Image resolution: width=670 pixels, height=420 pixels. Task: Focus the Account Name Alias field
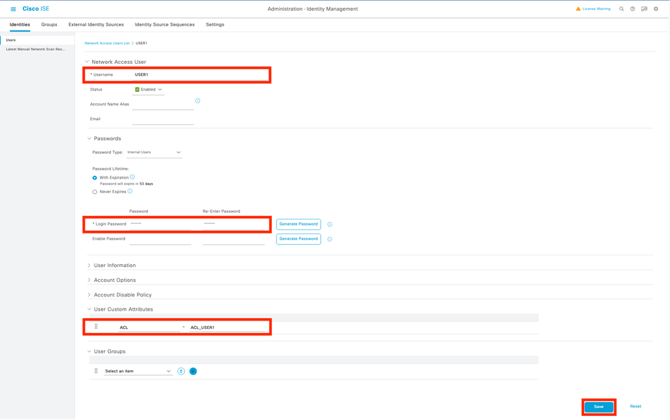[x=162, y=105]
